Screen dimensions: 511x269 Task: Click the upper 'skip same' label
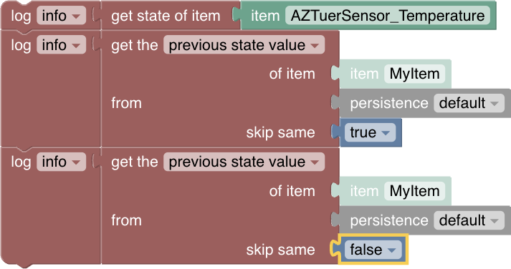[280, 132]
